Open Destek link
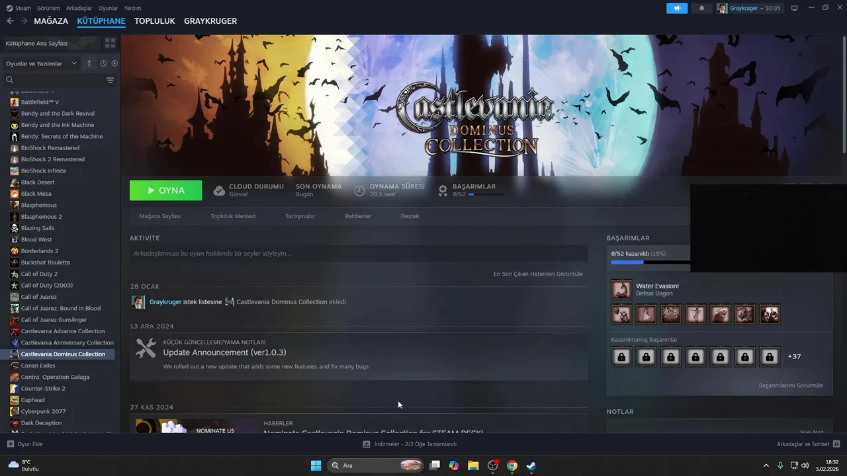The height and width of the screenshot is (476, 847). coord(410,216)
